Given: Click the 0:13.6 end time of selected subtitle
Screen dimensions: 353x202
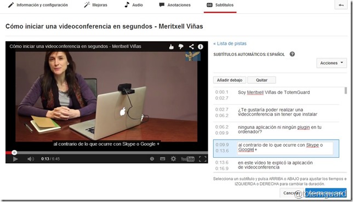Looking at the screenshot, I should [222, 151].
